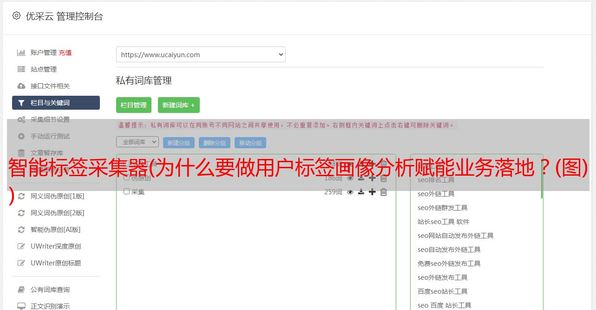
Task: Open 账户管理 via its bar chart icon
Action: [21, 53]
